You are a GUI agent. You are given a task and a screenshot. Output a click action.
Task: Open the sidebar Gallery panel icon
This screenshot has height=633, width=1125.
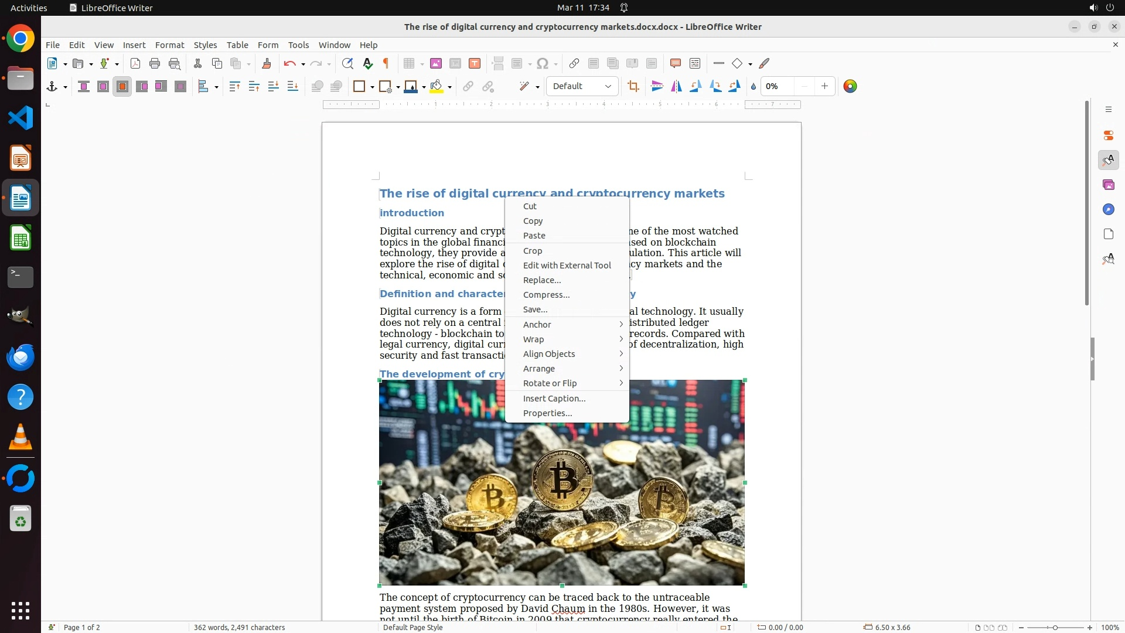pyautogui.click(x=1109, y=185)
